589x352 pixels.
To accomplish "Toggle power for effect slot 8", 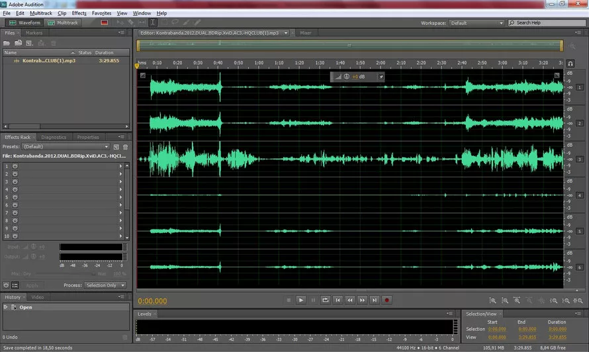I will 15,220.
